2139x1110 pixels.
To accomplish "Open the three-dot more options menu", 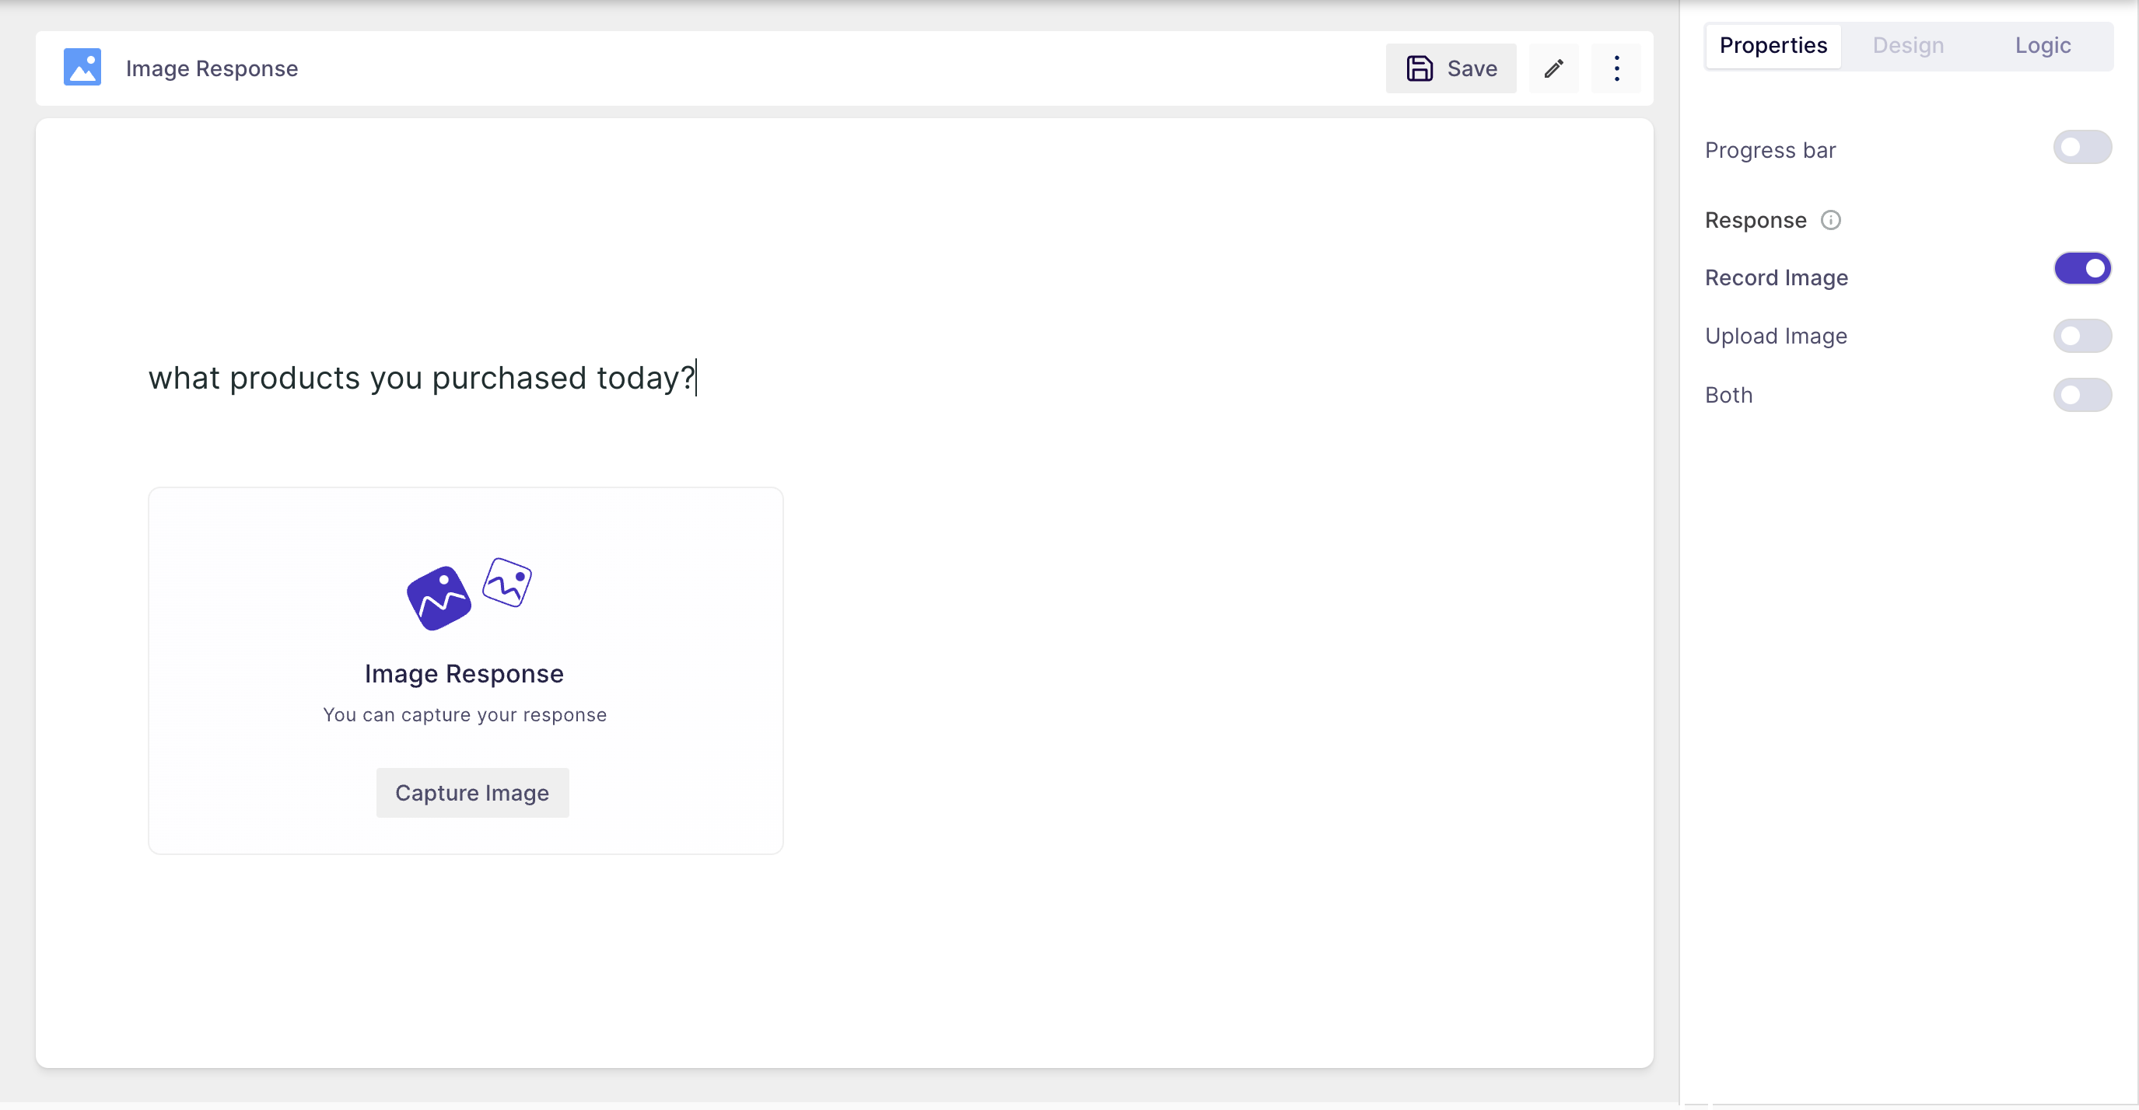I will 1616,68.
